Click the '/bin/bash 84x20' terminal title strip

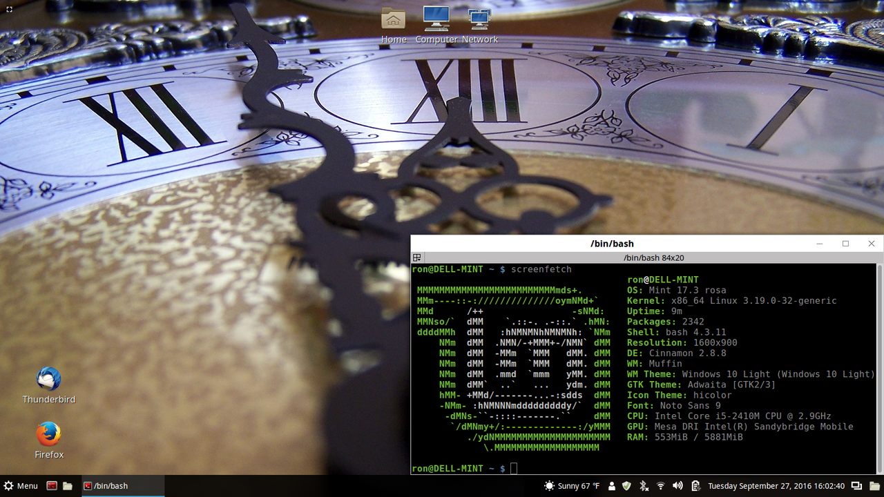(653, 258)
